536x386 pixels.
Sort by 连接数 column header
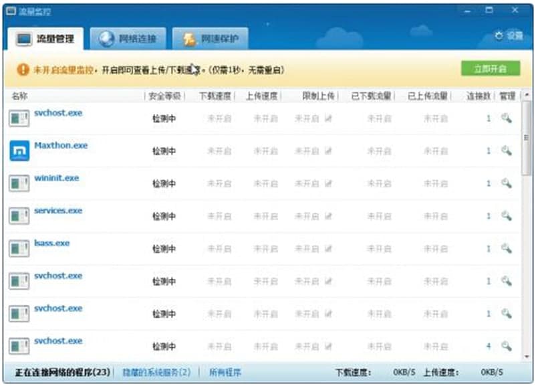click(479, 96)
